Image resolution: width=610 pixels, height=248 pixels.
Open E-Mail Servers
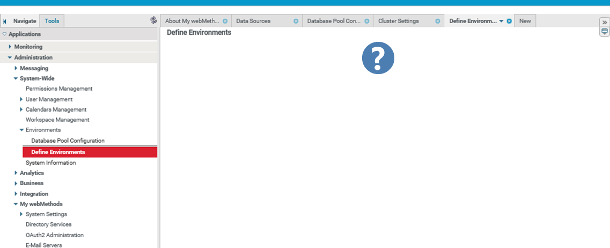(44, 245)
